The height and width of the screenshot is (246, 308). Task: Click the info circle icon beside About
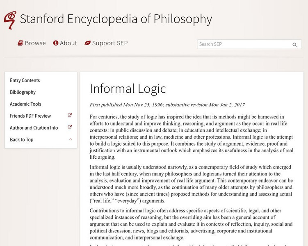coord(56,43)
